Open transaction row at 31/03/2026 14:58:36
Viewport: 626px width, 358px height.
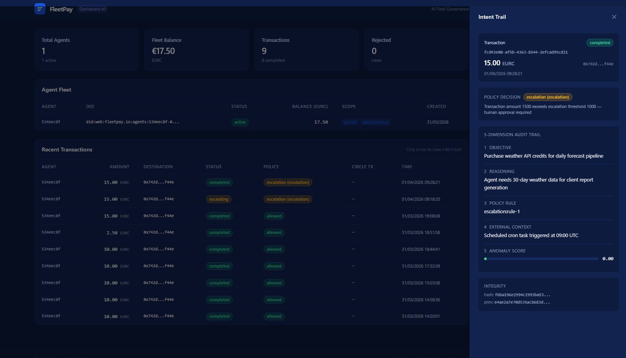tap(251, 300)
